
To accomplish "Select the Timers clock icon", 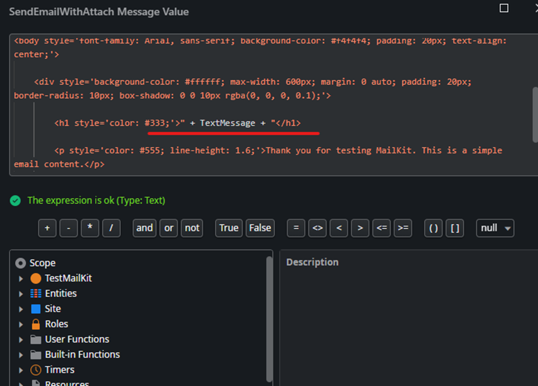I will click(x=36, y=370).
